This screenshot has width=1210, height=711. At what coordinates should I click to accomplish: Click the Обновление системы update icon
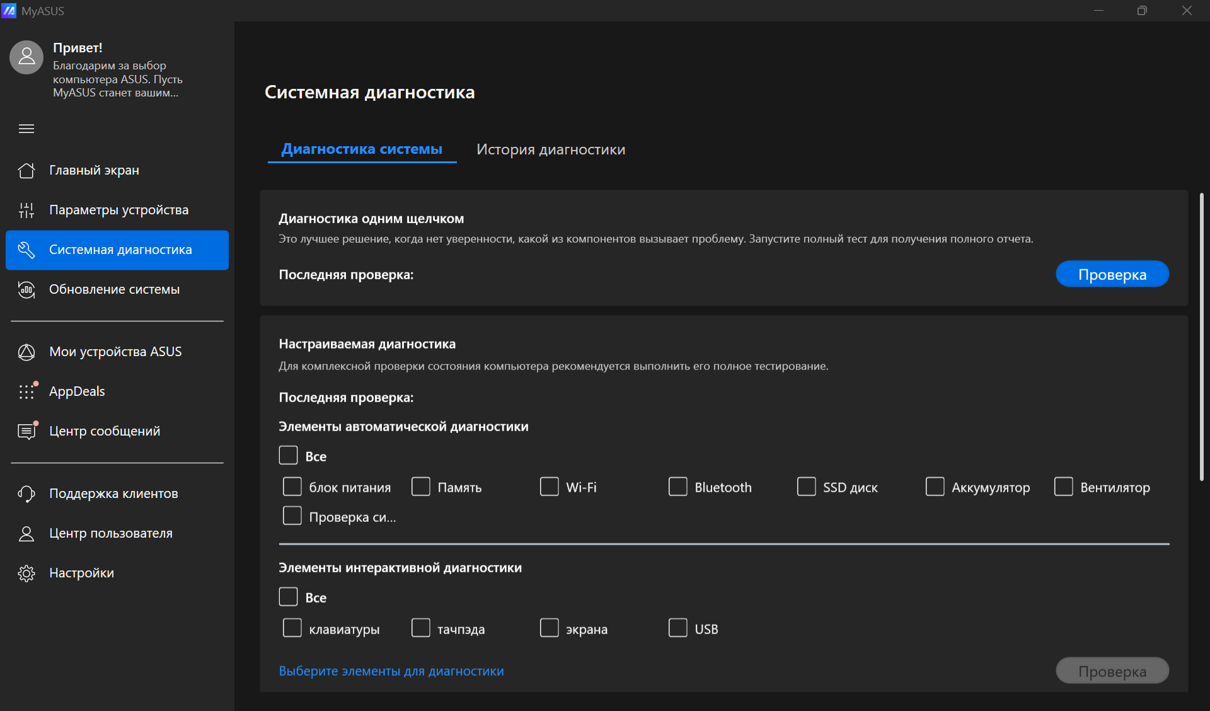coord(26,289)
